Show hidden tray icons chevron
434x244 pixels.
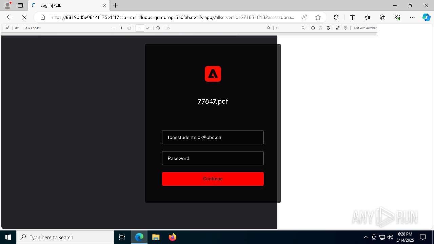366,237
